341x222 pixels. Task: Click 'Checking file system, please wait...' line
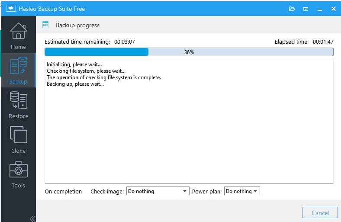click(86, 71)
